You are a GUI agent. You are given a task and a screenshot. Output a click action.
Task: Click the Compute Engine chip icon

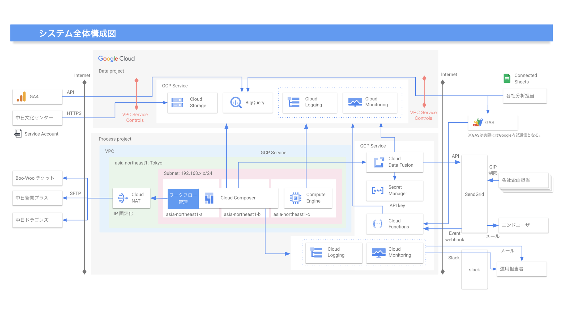coord(295,198)
